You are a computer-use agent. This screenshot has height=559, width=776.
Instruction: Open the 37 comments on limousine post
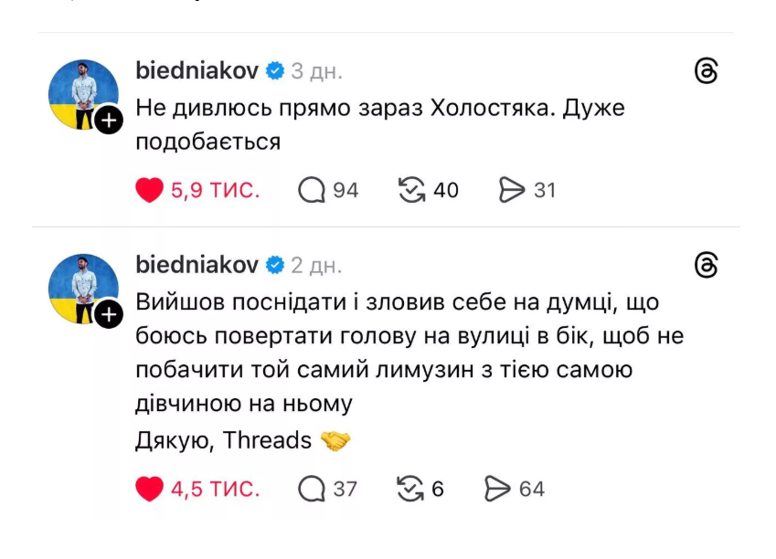[x=312, y=489]
